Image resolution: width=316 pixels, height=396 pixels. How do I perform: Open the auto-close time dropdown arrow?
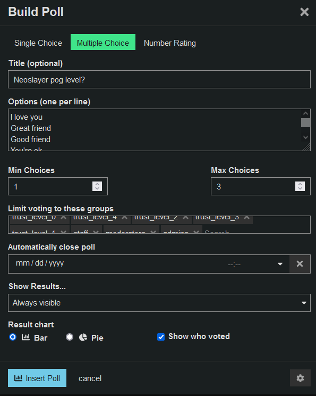point(280,264)
